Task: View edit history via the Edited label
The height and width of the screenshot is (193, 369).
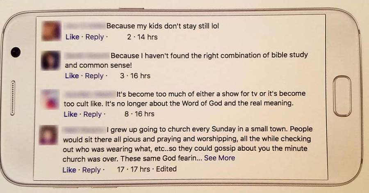Action: (x=166, y=169)
